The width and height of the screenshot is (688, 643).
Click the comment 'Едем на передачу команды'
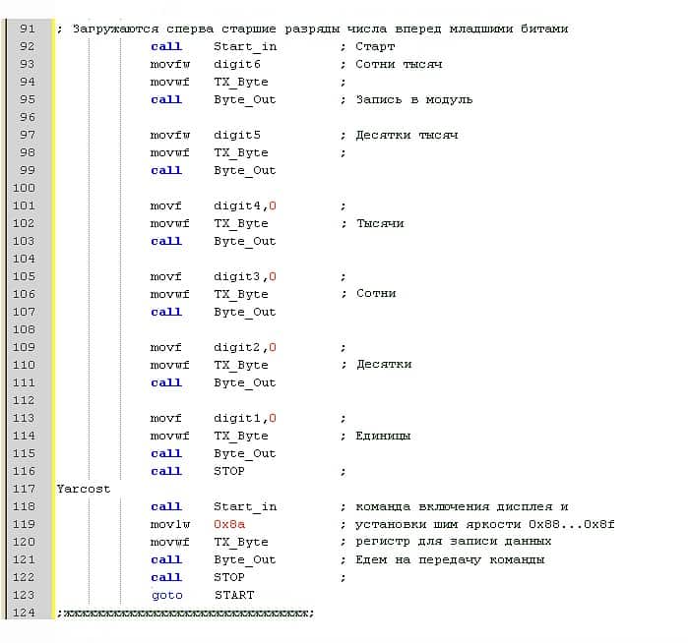coord(450,559)
